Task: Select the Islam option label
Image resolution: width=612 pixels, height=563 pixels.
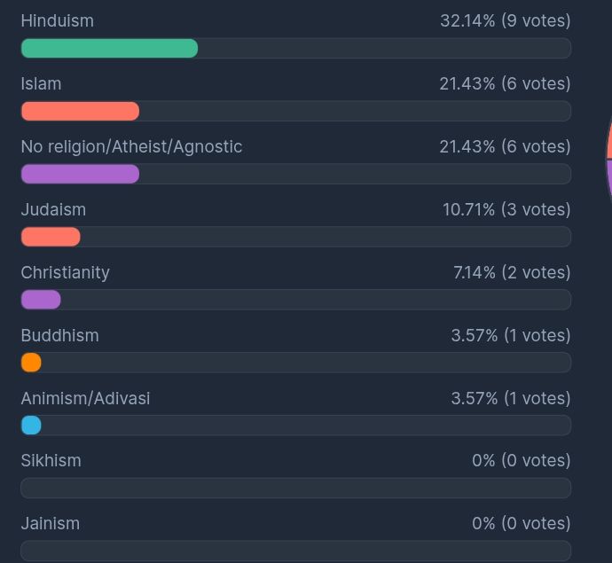Action: click(41, 83)
